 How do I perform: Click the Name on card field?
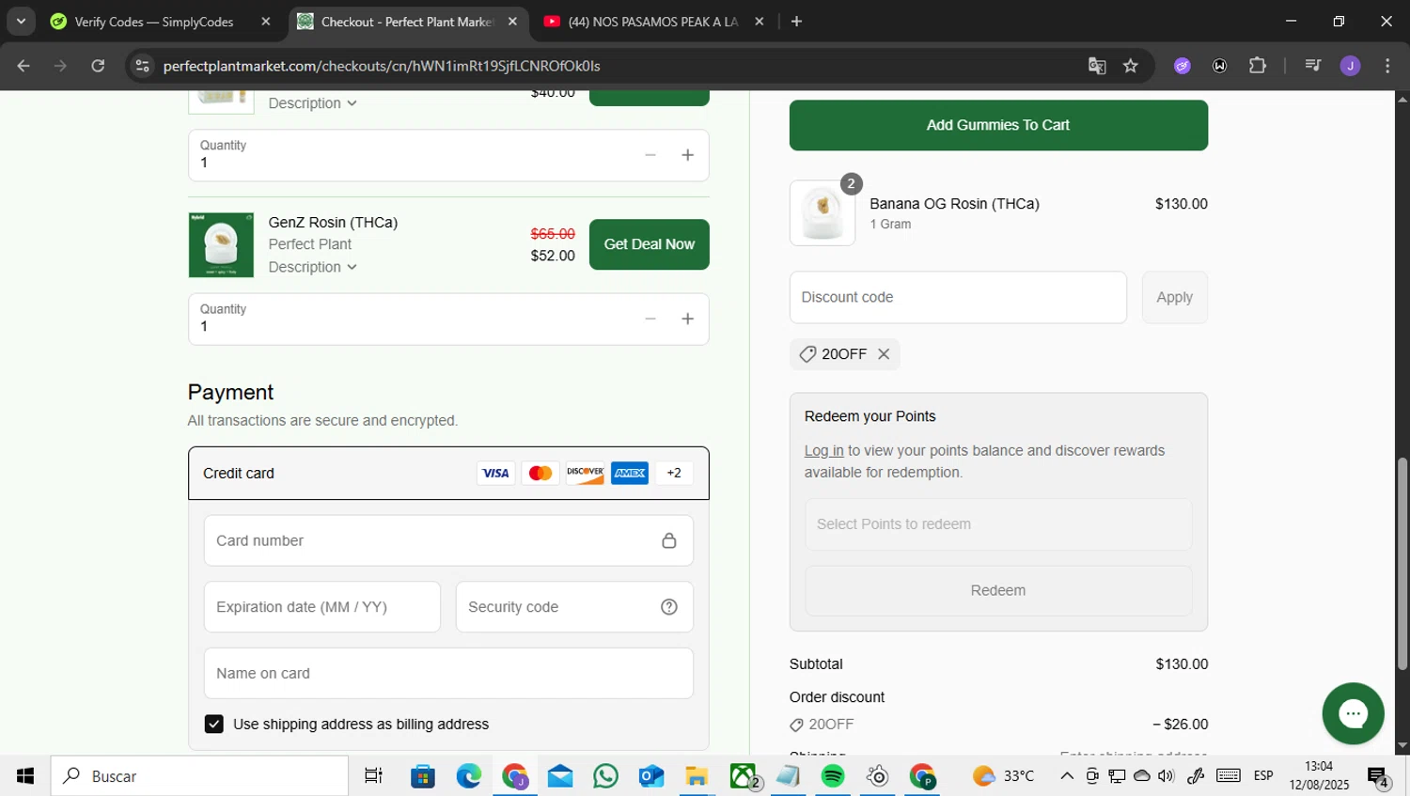point(448,673)
